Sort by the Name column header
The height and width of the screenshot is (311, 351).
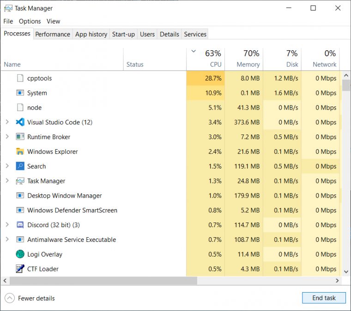(x=62, y=59)
